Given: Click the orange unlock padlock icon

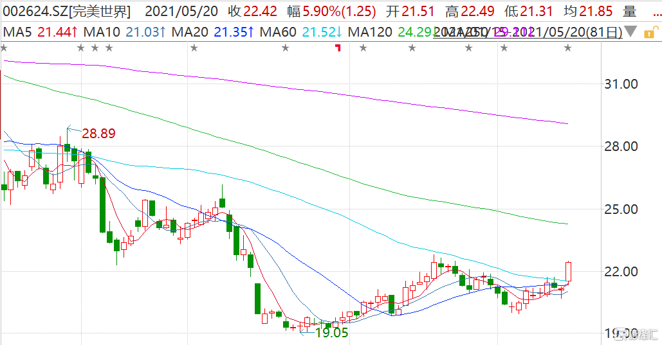Looking at the screenshot, I should [x=650, y=32].
